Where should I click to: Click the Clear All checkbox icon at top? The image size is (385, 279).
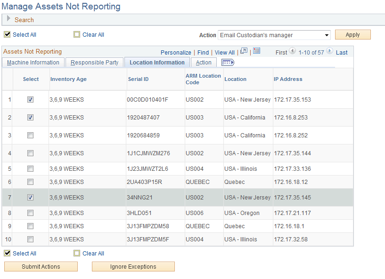77,34
